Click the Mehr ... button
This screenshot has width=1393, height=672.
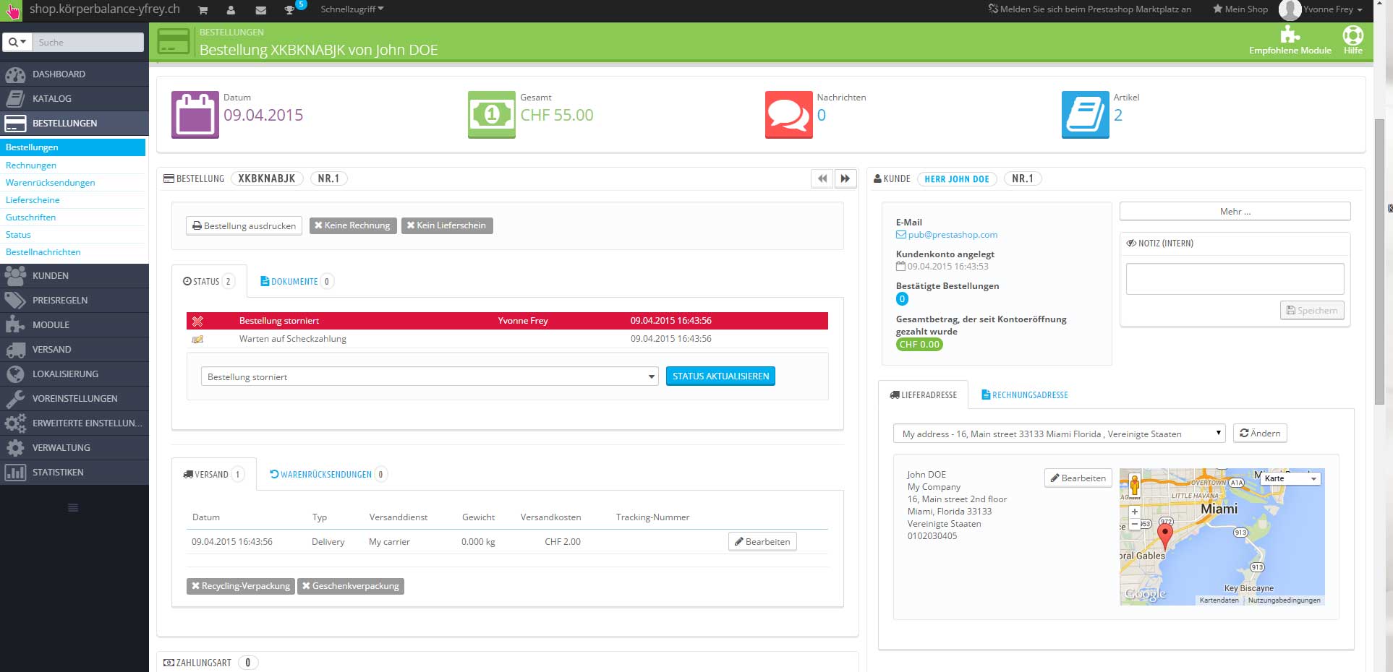(1235, 212)
